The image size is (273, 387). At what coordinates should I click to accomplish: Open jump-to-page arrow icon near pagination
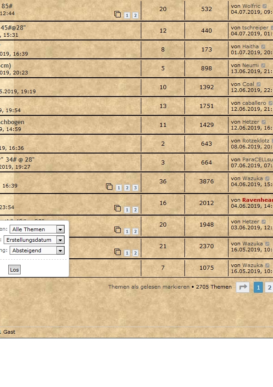(243, 287)
